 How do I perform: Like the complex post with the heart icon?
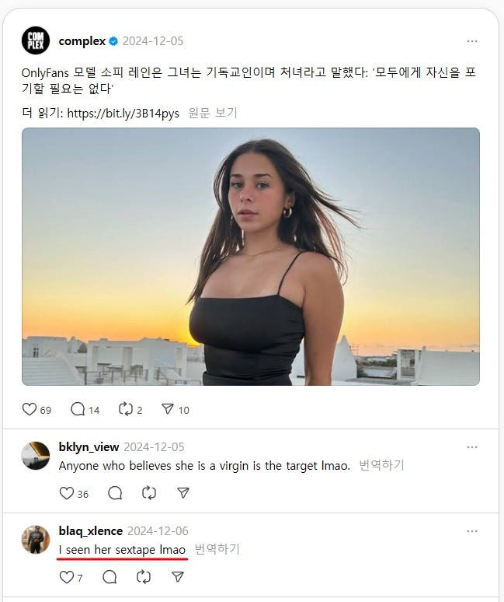[x=30, y=409]
